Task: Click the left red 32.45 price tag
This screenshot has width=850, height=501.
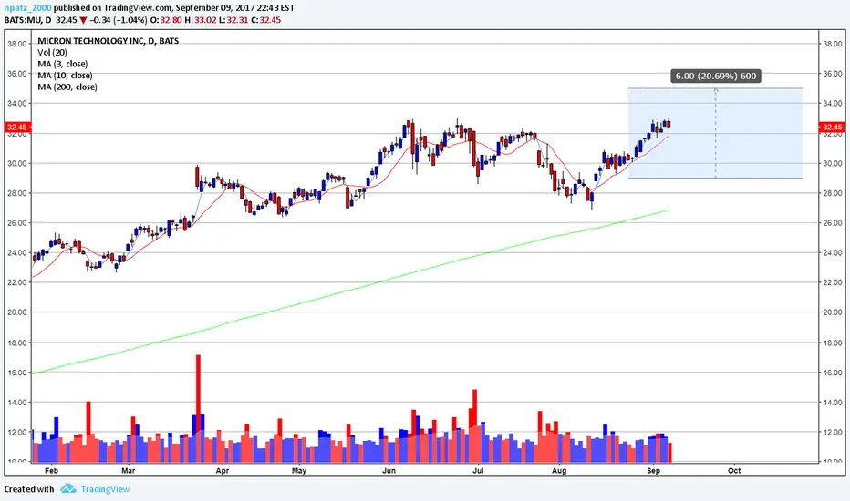Action: pos(16,128)
